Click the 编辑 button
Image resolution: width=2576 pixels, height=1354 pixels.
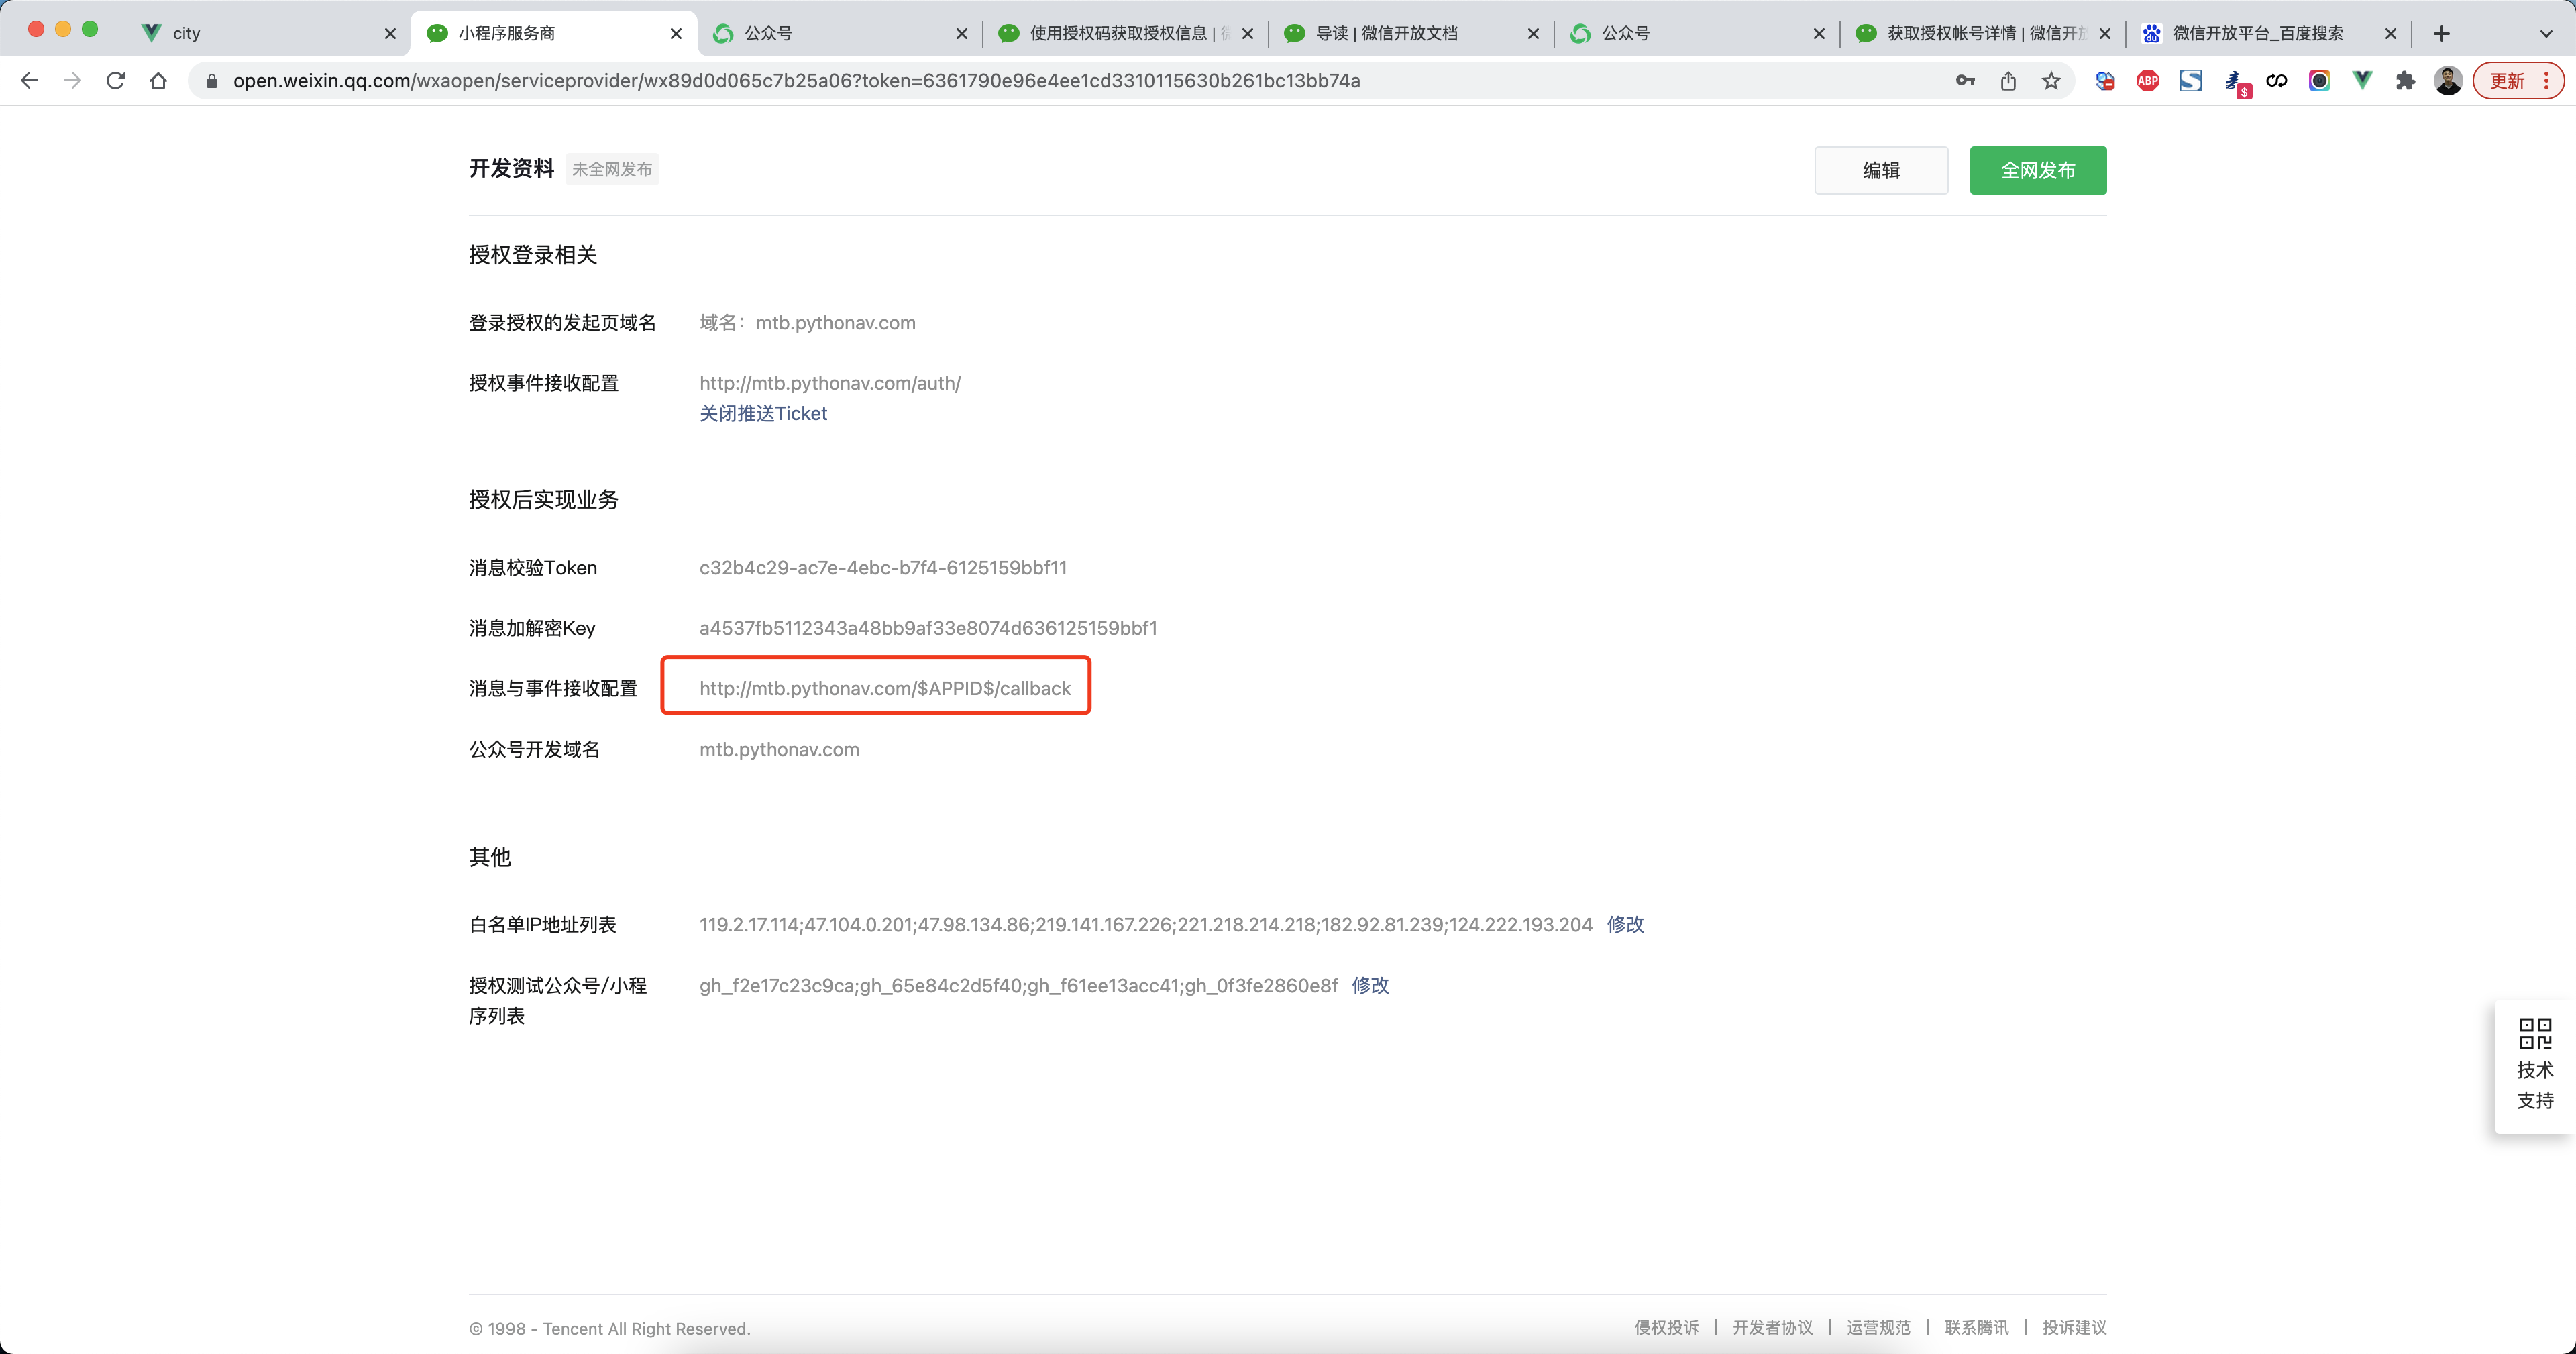coord(1880,170)
